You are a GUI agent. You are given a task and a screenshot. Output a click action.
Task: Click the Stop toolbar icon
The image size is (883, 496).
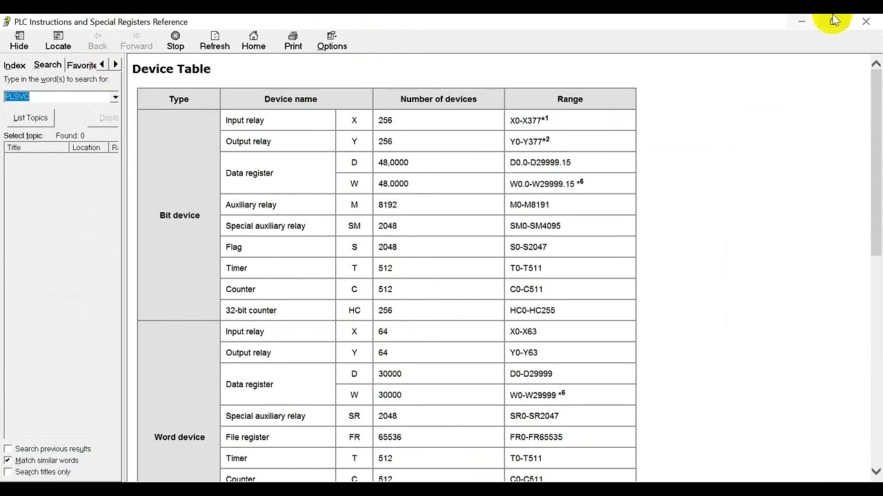click(x=175, y=41)
